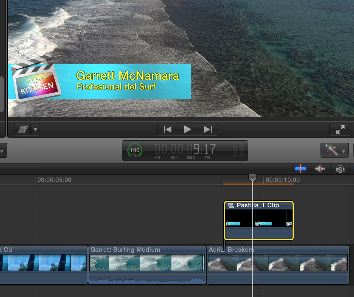Select the Aerial Breakers clip title
Screen dimensions: 354x297
[231, 249]
